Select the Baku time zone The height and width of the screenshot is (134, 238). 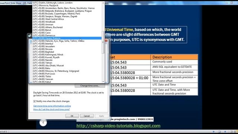coord(67,68)
